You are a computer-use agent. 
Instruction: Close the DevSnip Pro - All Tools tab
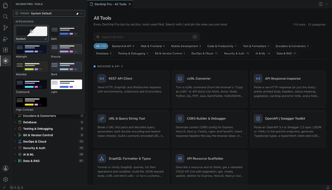coord(129,4)
